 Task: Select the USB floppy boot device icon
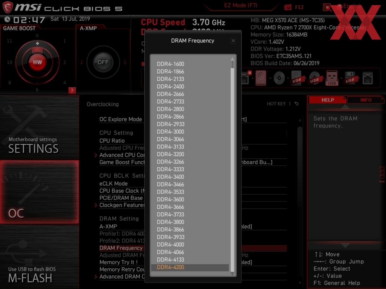click(350, 78)
